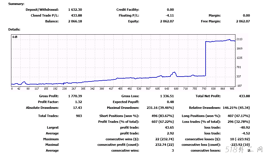Click the Closed Trade P/L value in Summary

coord(76,15)
